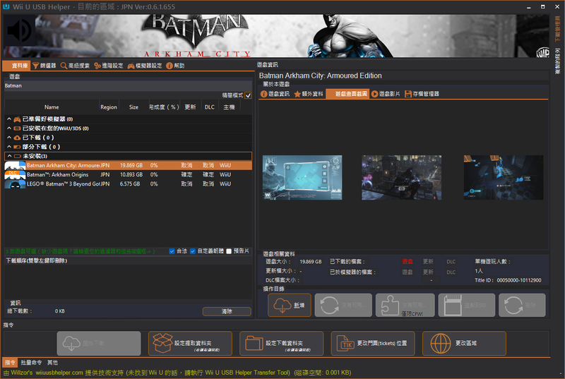Select Batman: Arkham Origins row
This screenshot has width=565, height=379.
pos(129,174)
